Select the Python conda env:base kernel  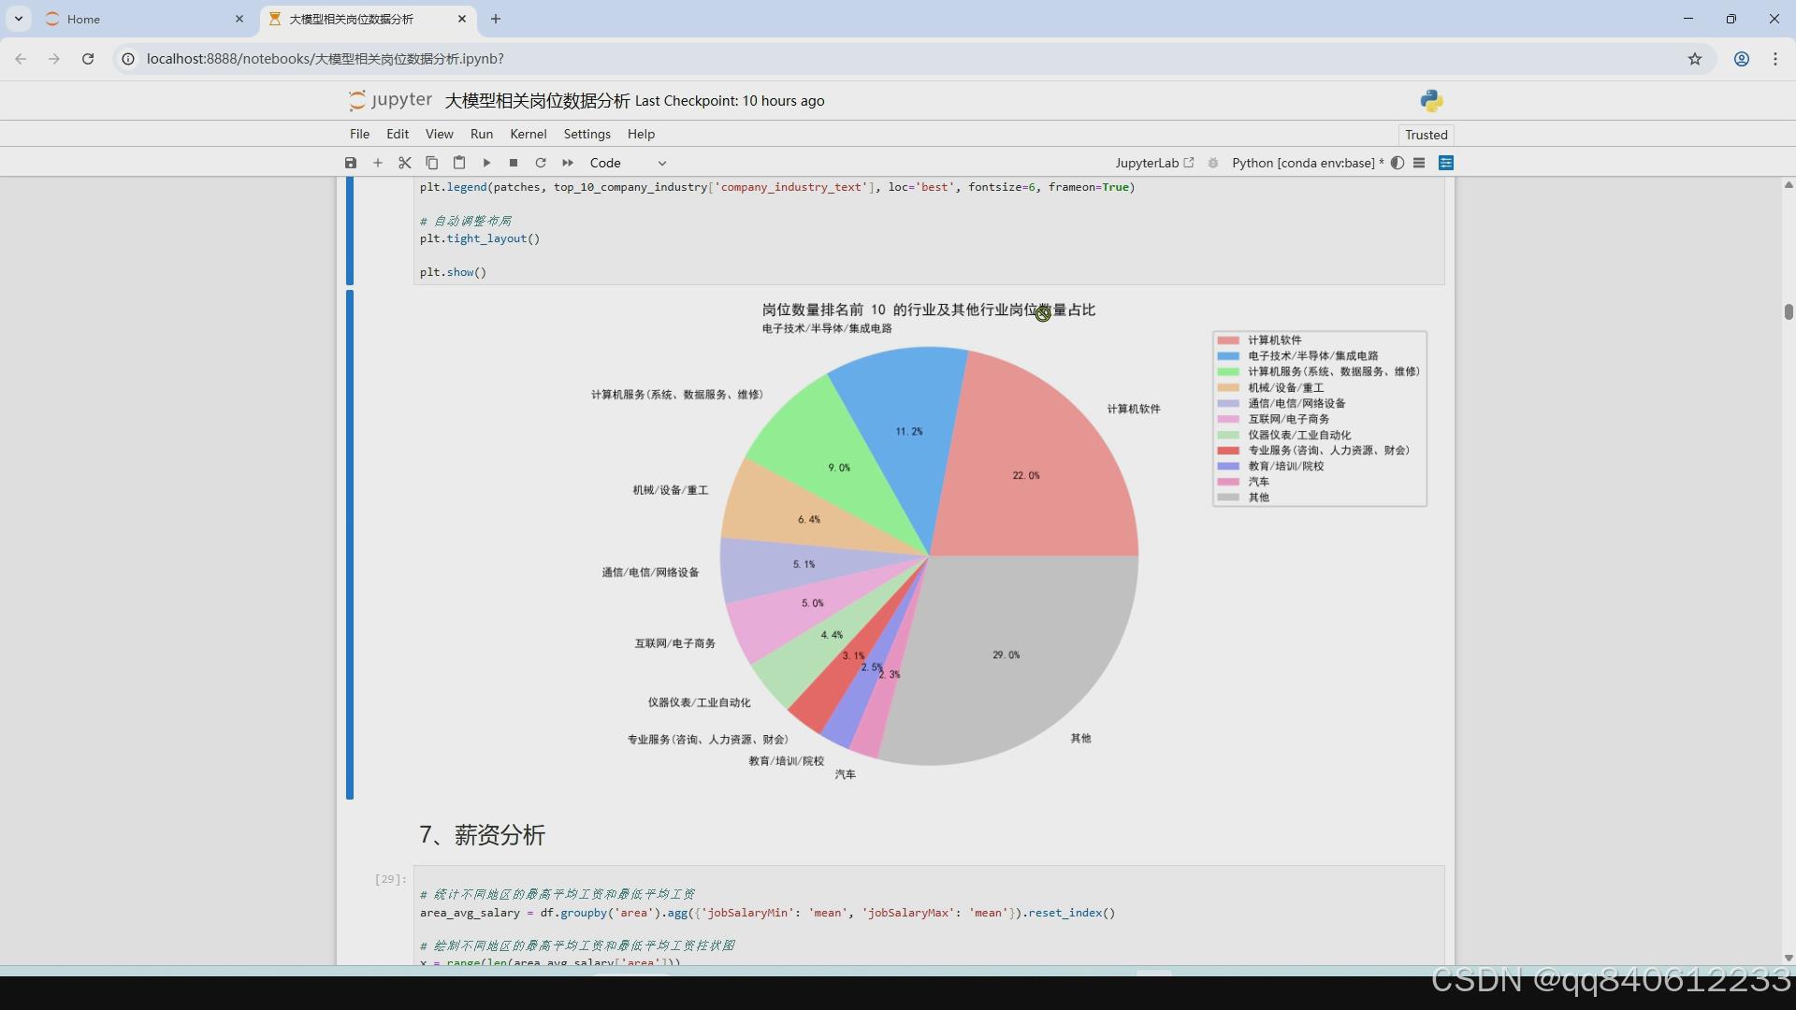(x=1303, y=163)
